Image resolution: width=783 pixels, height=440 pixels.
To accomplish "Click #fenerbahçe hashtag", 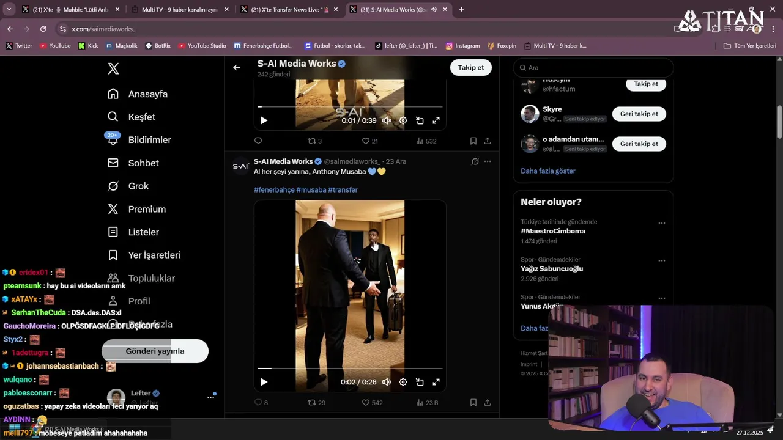I will coord(274,190).
